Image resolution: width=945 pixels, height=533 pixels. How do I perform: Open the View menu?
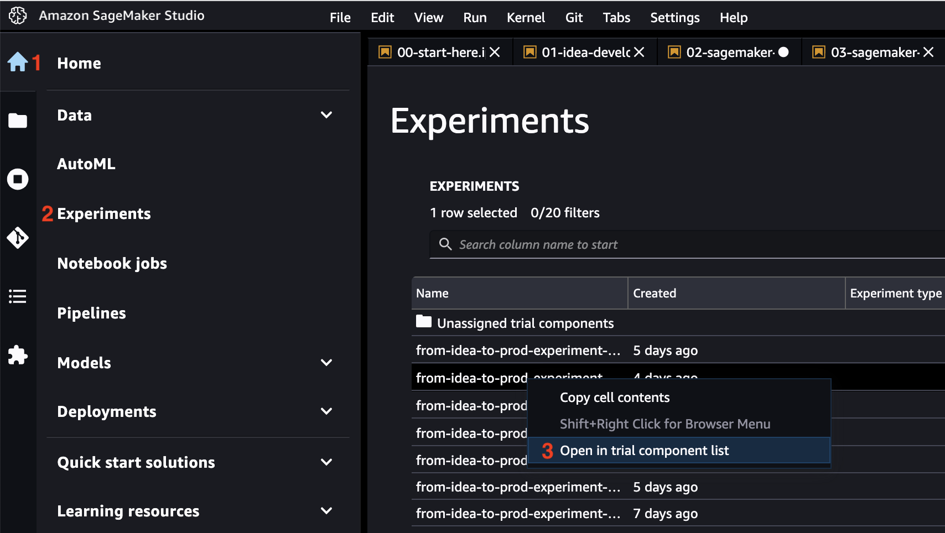429,18
